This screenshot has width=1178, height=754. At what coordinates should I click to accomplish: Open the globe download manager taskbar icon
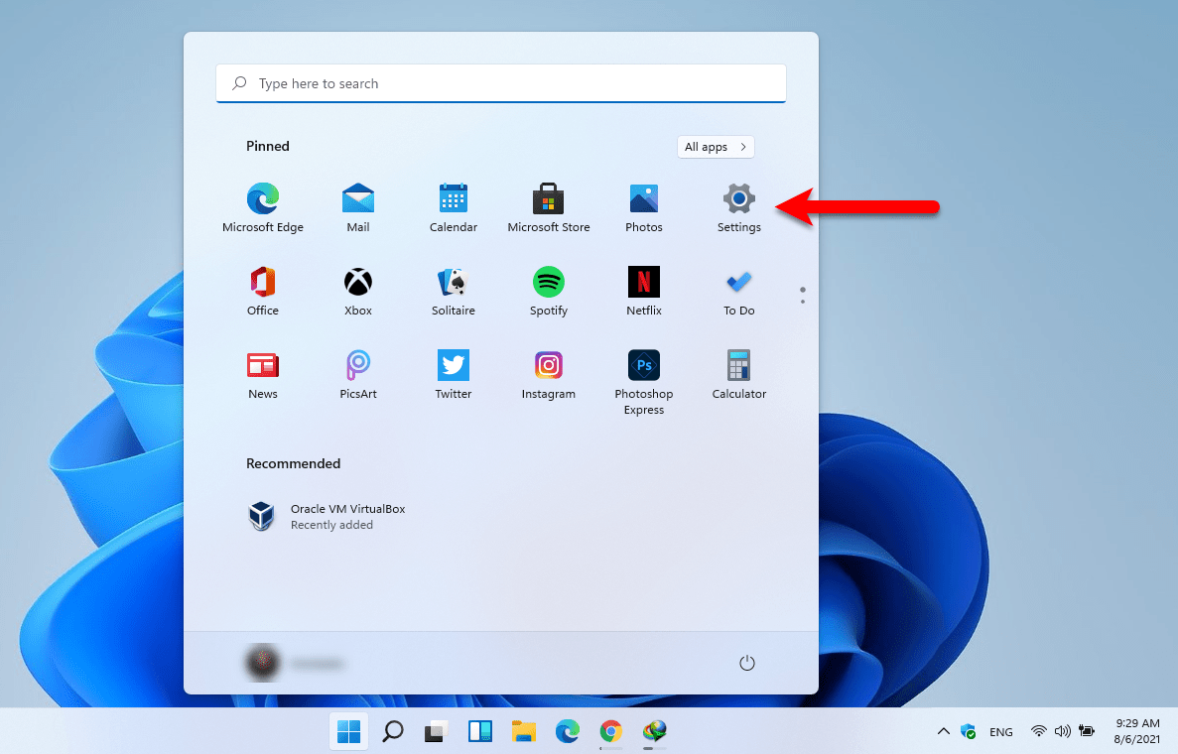point(654,731)
